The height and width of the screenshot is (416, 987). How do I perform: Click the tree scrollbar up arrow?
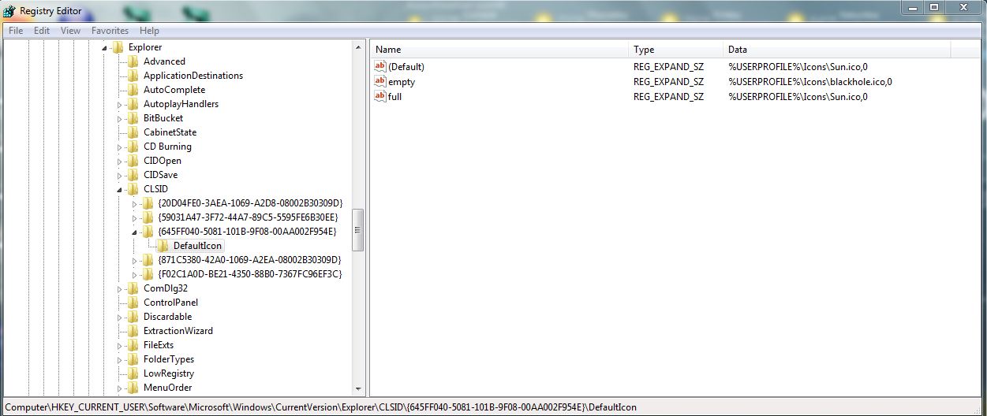(x=357, y=47)
